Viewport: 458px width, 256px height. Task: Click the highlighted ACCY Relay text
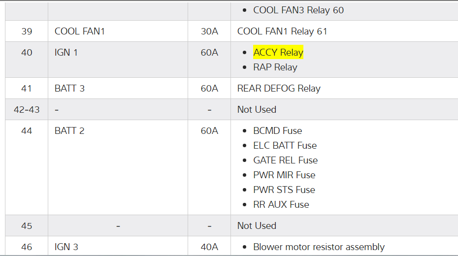[x=278, y=53]
